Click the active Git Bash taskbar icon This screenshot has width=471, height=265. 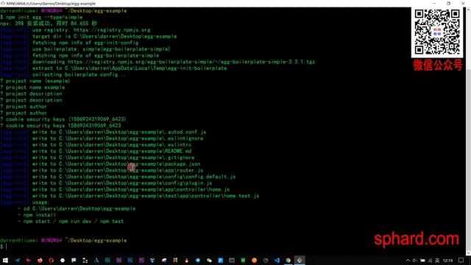[x=300, y=260]
